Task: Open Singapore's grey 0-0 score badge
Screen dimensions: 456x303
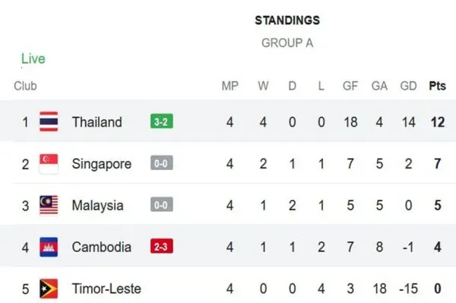Action: coord(162,163)
